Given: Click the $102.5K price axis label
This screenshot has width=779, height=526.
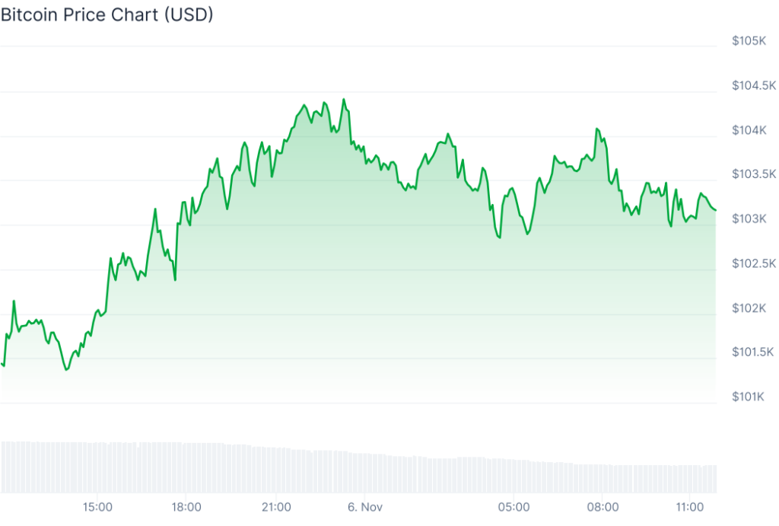Looking at the screenshot, I should point(752,263).
